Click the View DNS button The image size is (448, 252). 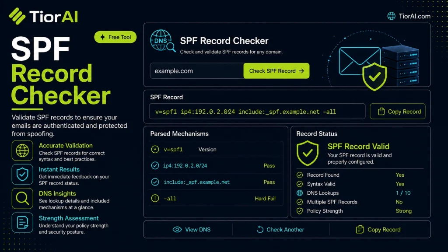point(192,229)
